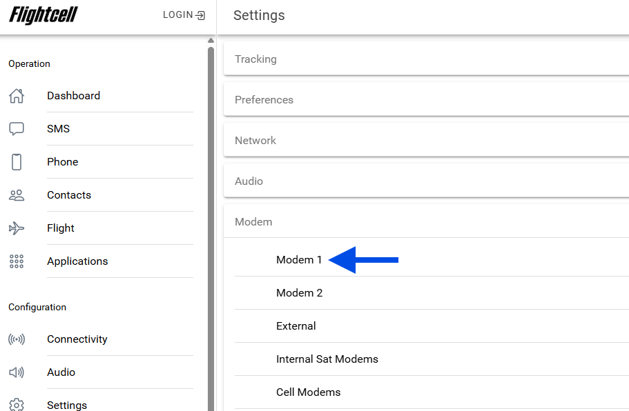
Task: Expand the Preferences settings panel
Action: pos(425,100)
